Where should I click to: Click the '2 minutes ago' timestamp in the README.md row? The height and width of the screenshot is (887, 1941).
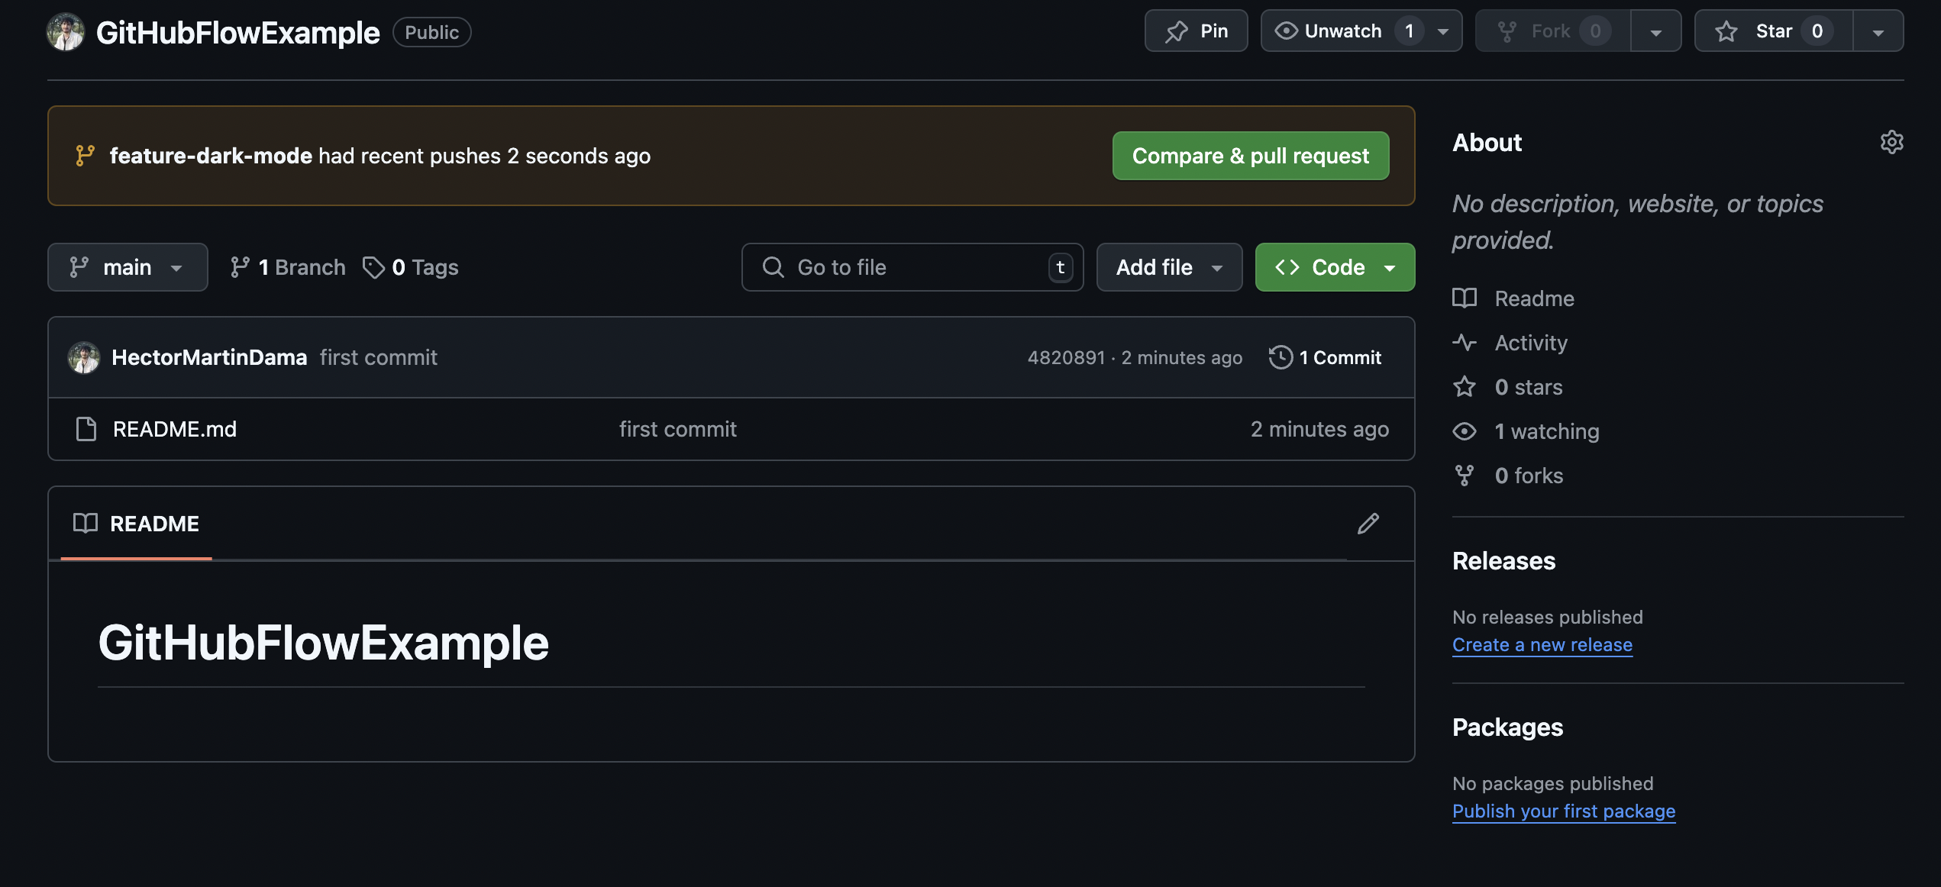pos(1319,429)
